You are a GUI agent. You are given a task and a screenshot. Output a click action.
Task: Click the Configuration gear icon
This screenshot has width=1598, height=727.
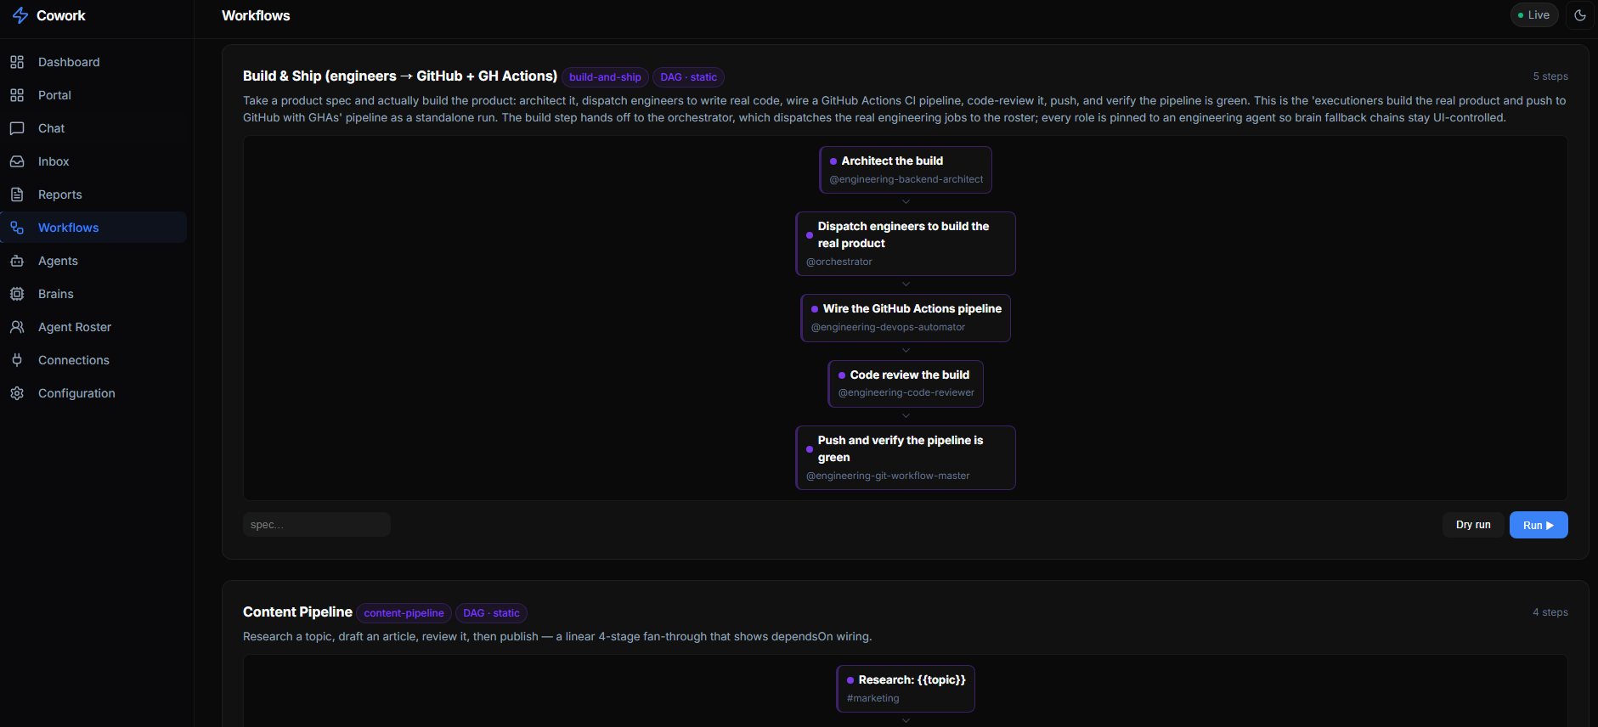pos(17,393)
